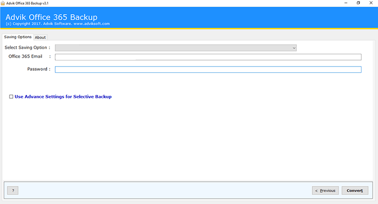The height and width of the screenshot is (204, 378).
Task: Minimize the Advik Office 365 Backup window
Action: 346,3
